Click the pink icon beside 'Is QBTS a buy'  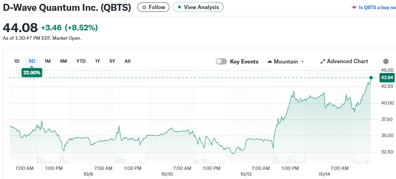tap(354, 7)
